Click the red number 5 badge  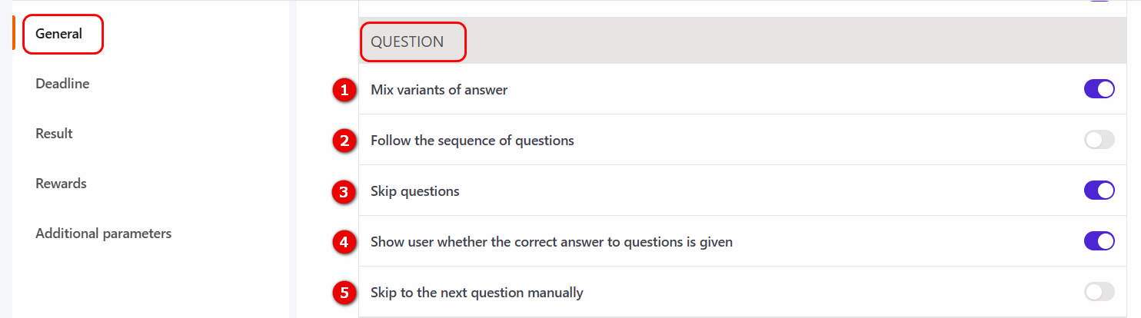(344, 293)
